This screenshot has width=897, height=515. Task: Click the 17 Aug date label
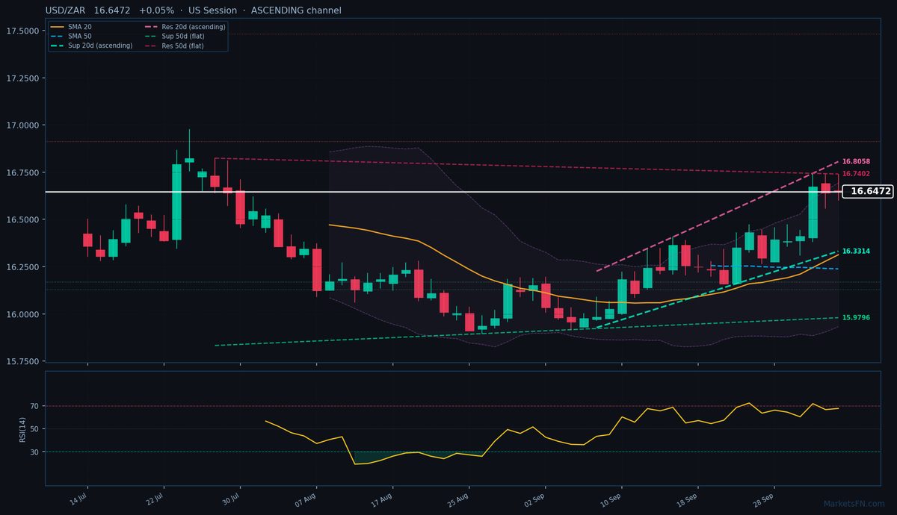coord(383,499)
